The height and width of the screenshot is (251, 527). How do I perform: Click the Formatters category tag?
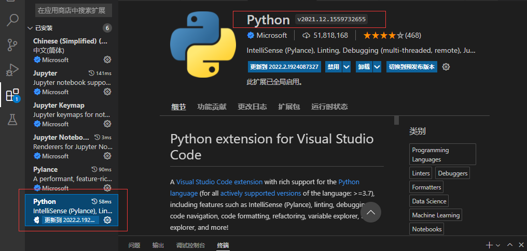tap(426, 187)
